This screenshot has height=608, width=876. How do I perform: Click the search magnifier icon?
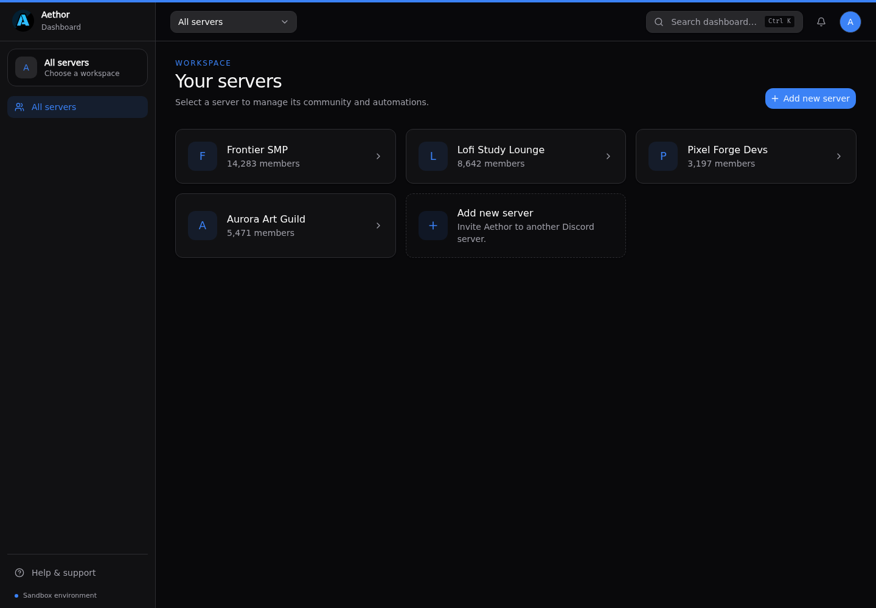[x=659, y=22]
